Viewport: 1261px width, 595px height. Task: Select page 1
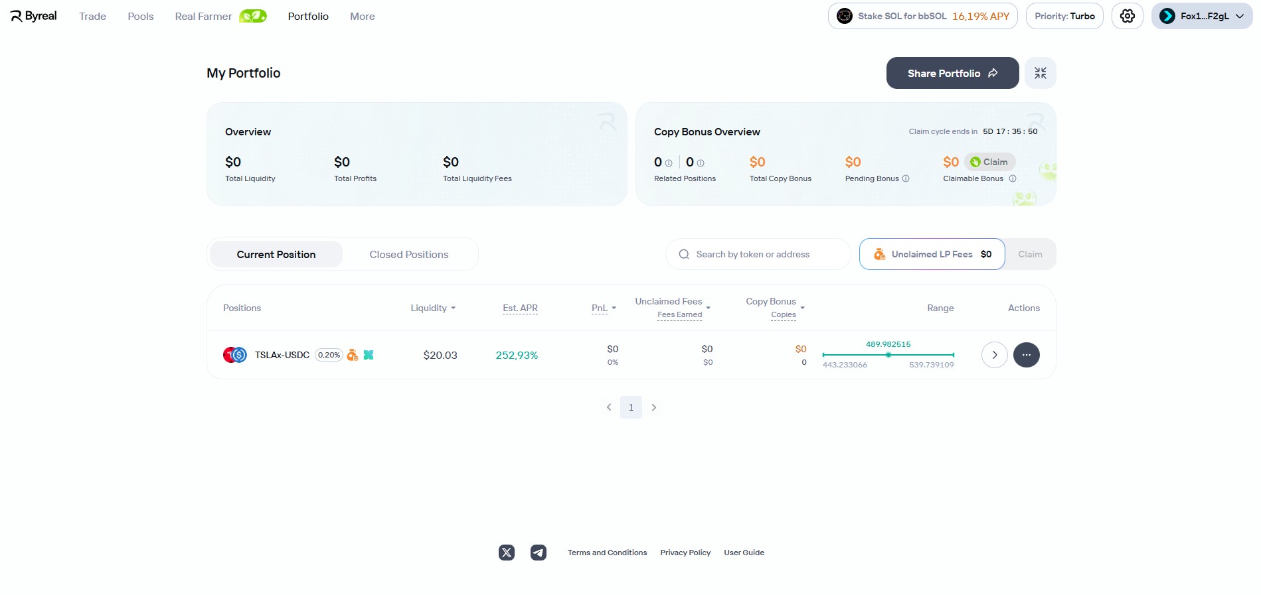pos(631,407)
